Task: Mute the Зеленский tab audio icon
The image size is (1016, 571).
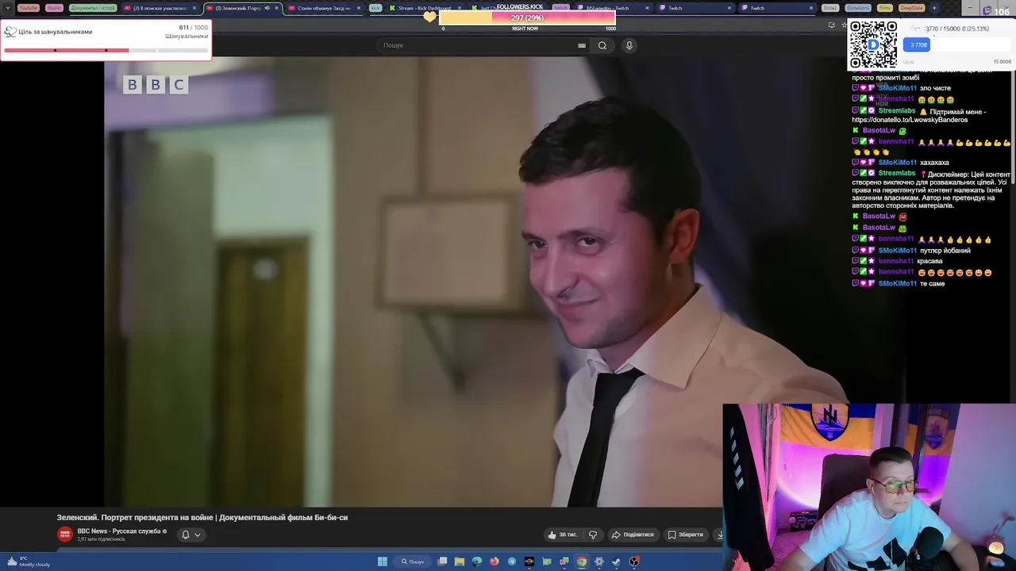Action: [x=267, y=8]
